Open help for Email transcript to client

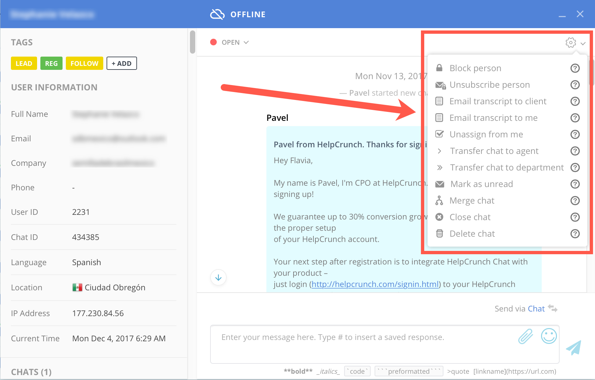(575, 101)
